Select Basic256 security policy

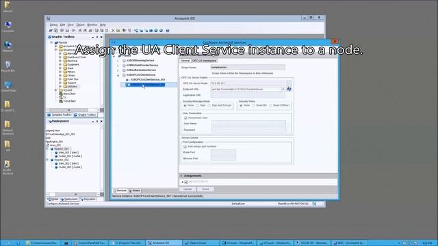pyautogui.click(x=254, y=105)
